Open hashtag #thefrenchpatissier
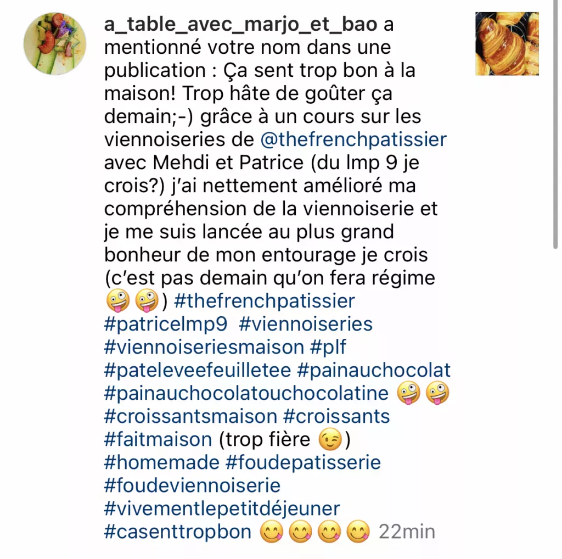This screenshot has width=562, height=559. click(x=265, y=301)
